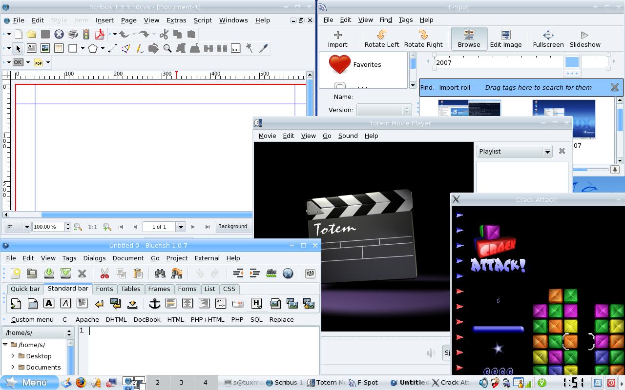Run the Scribus Preflight Verifier traffic light
The width and height of the screenshot is (625, 390).
[x=86, y=34]
